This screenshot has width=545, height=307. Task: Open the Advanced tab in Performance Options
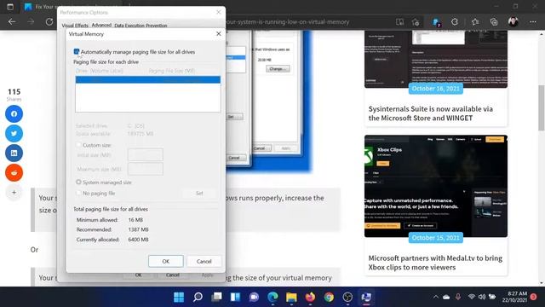pyautogui.click(x=101, y=25)
